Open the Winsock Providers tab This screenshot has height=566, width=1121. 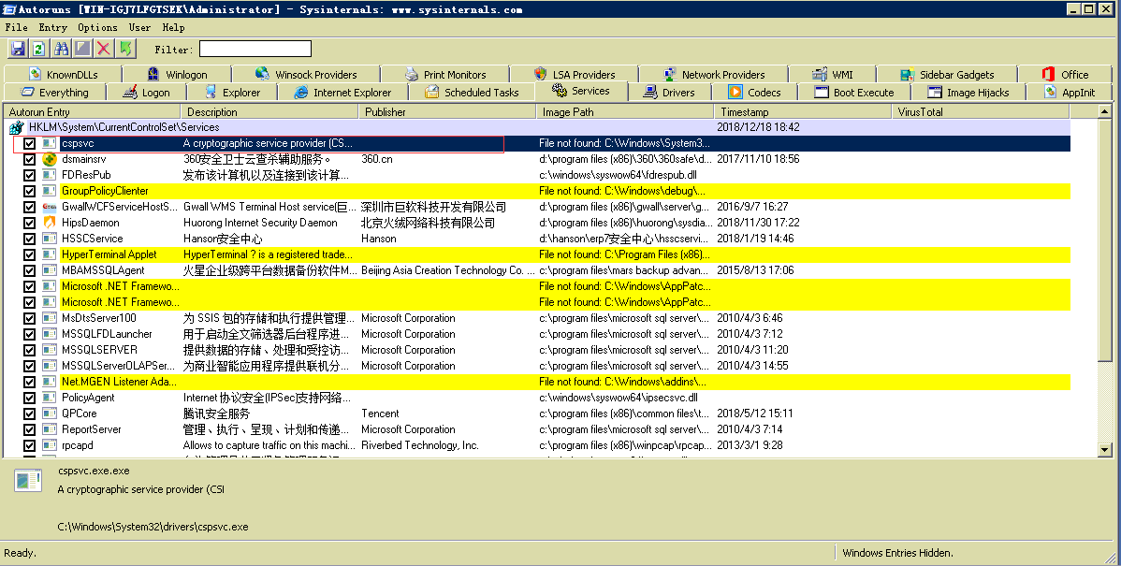(306, 74)
